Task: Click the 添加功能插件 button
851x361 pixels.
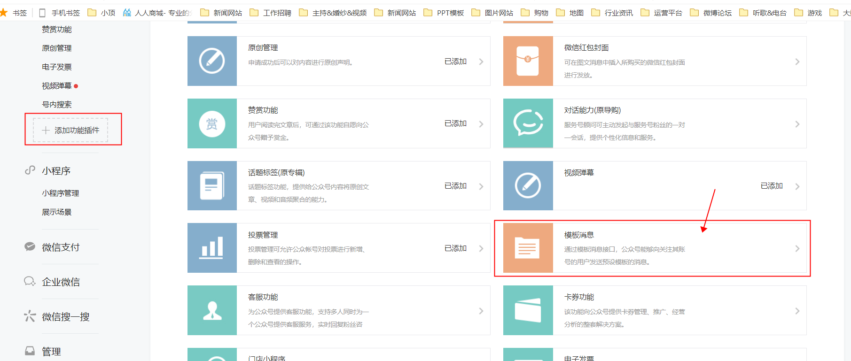Action: [x=70, y=130]
